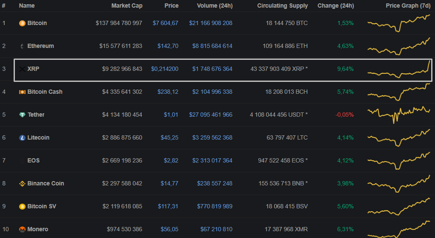435x238 pixels.
Task: Sort by the Price column header
Action: point(172,6)
